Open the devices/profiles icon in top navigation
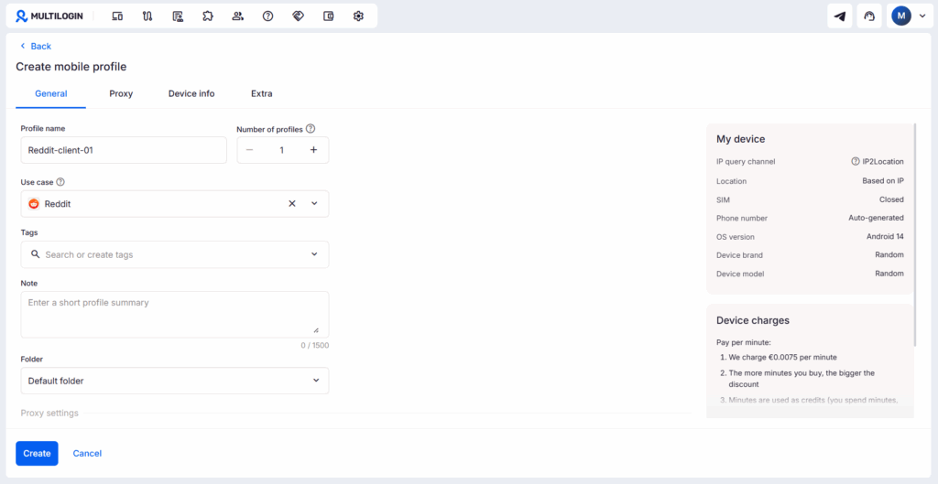The width and height of the screenshot is (938, 484). tap(117, 16)
